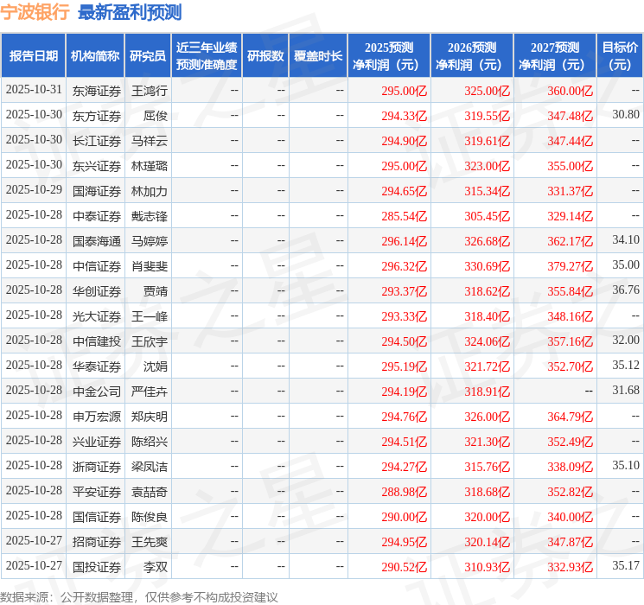Viewport: 644px width, 605px height.
Task: Click 2026 profit value 330.69亿
Action: tap(488, 266)
